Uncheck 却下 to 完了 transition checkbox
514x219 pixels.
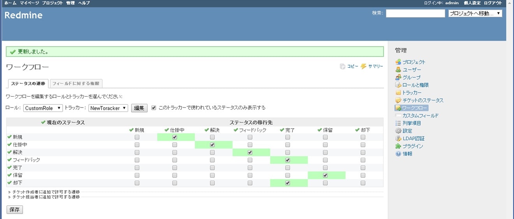coord(288,183)
